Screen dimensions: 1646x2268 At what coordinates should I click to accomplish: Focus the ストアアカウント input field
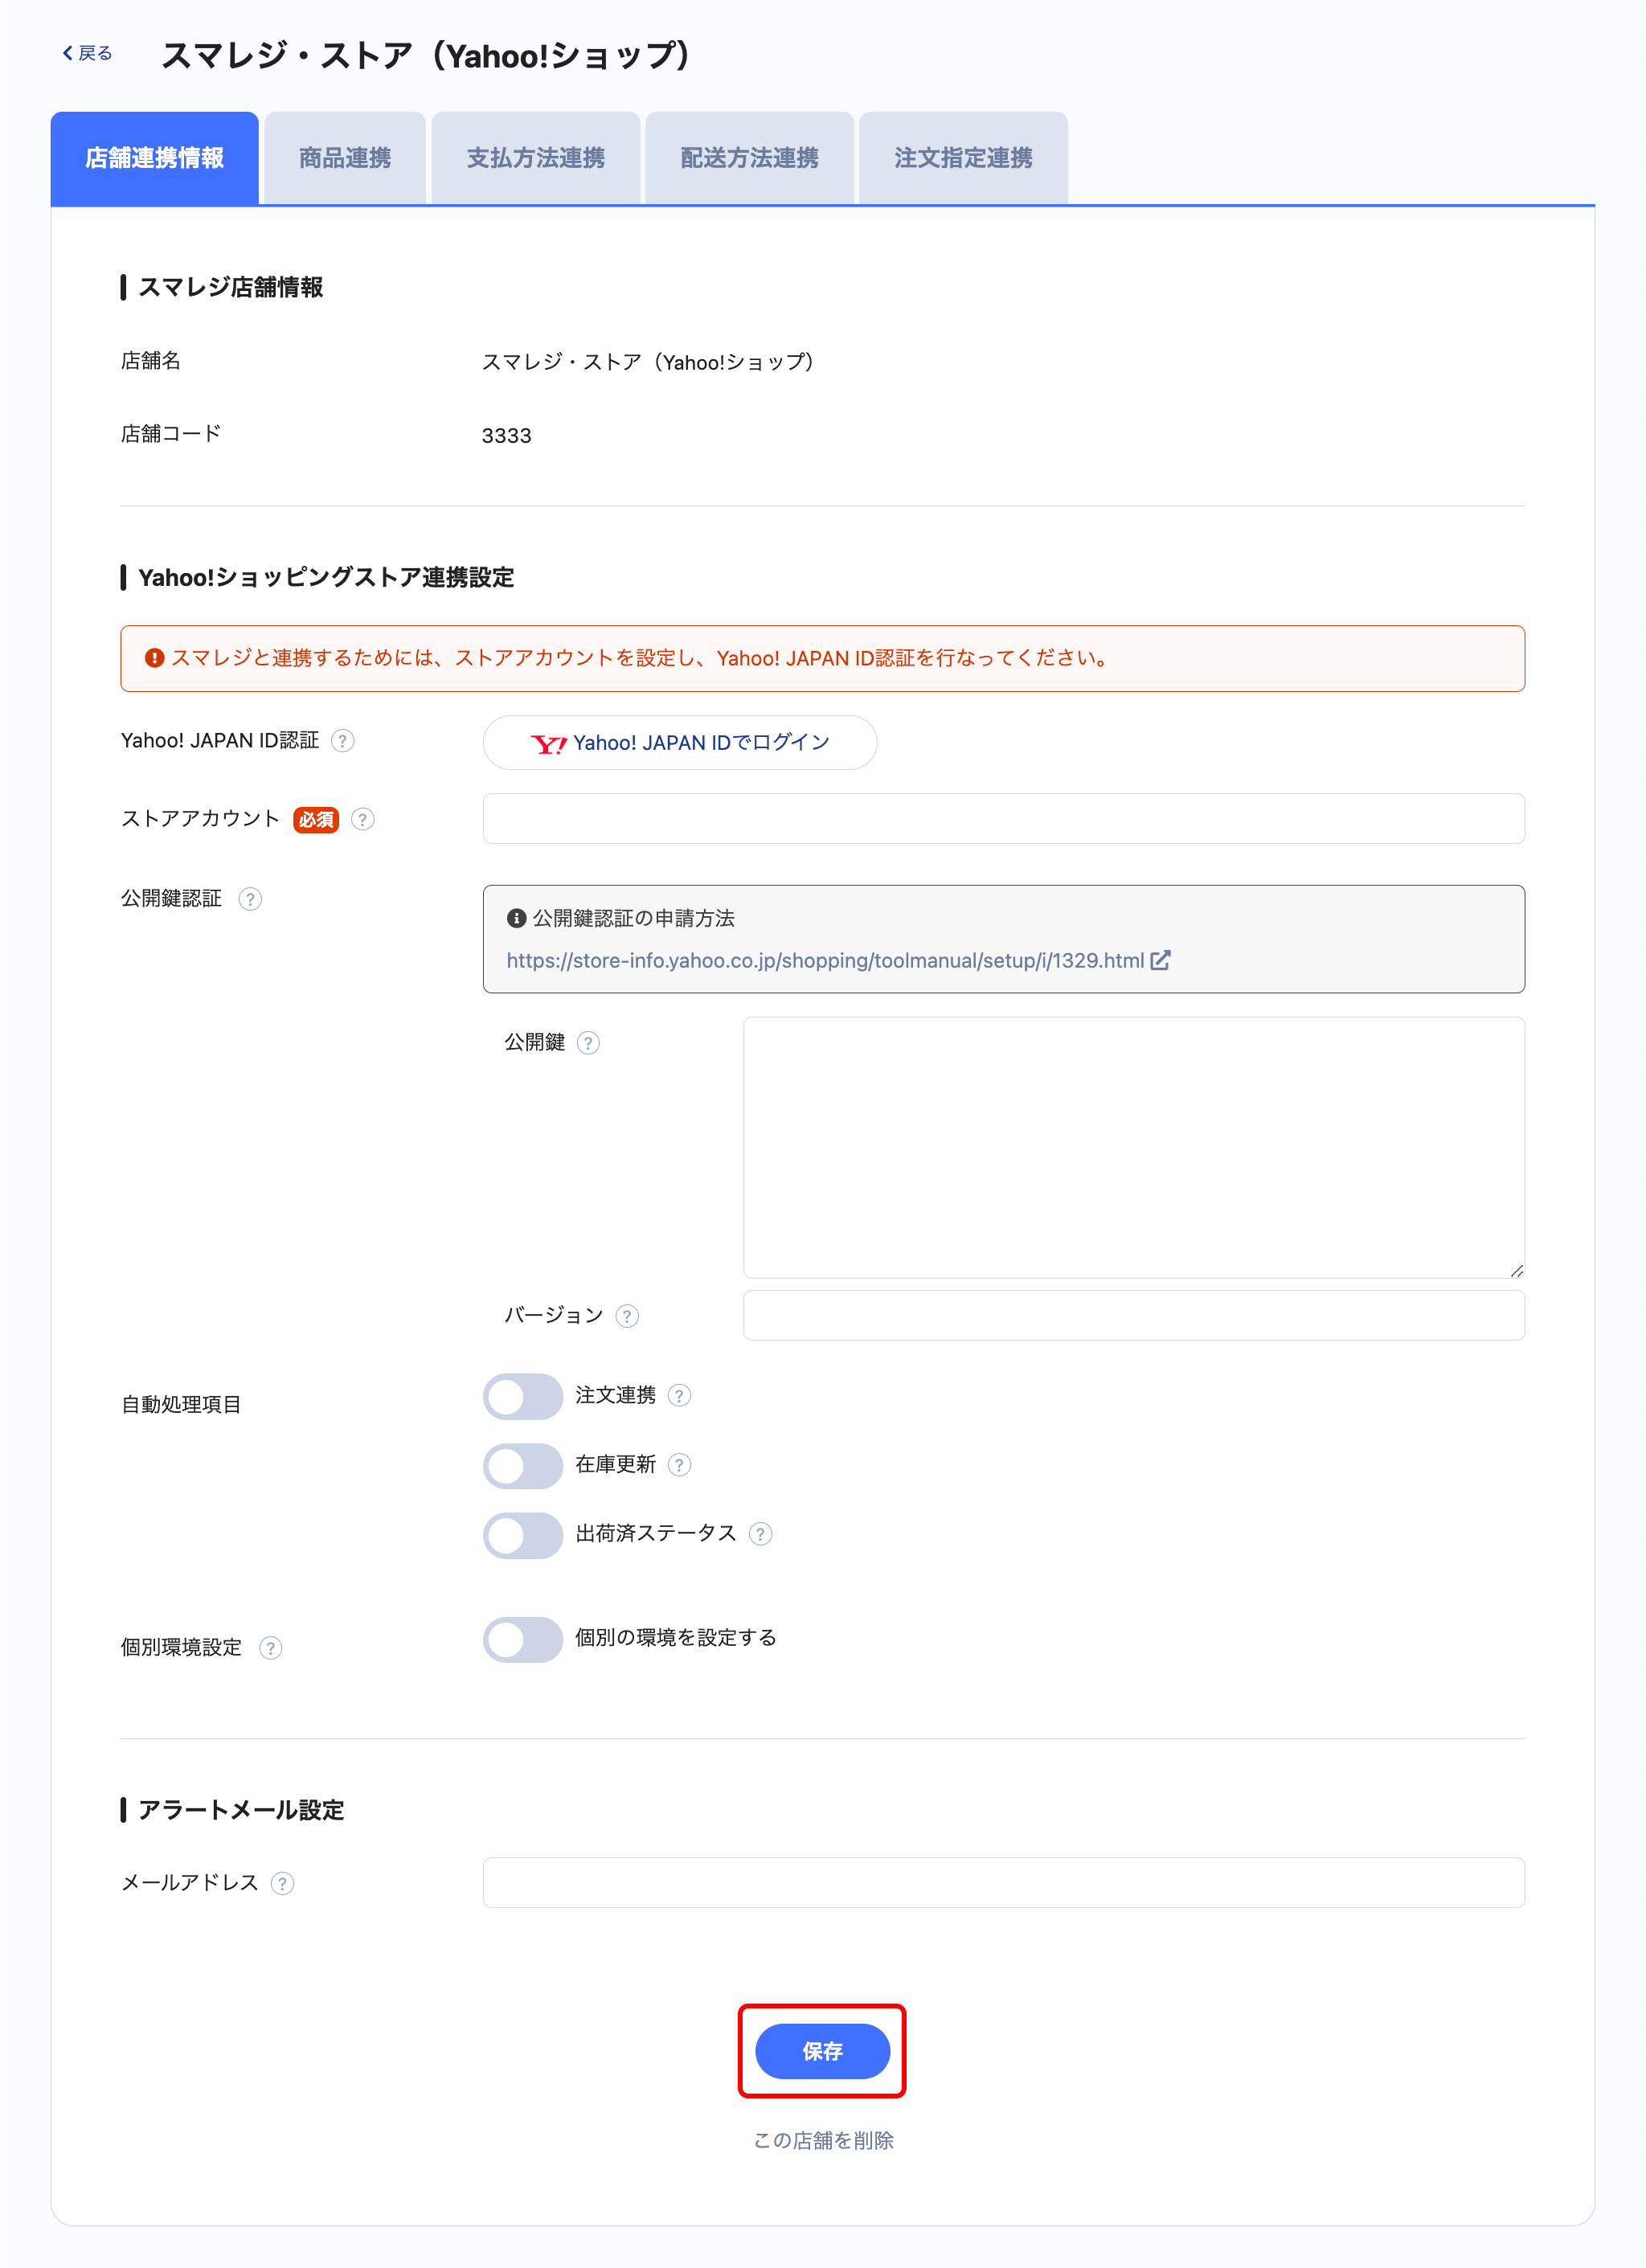pos(1003,819)
